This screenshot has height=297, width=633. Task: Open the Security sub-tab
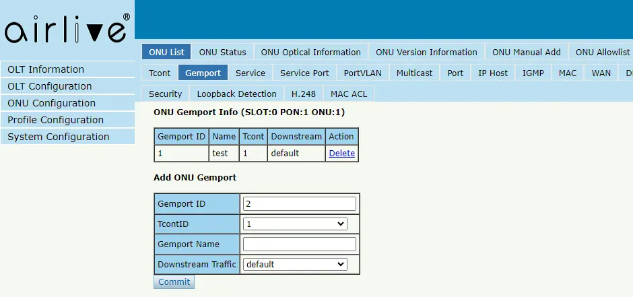[x=166, y=94]
